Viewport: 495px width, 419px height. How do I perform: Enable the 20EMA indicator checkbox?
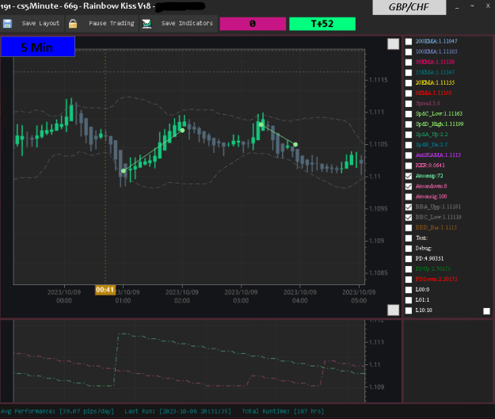click(409, 82)
